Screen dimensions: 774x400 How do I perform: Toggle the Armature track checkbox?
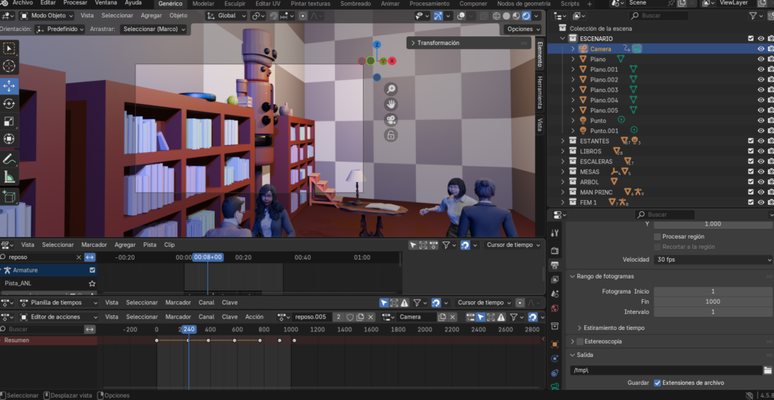coord(92,270)
